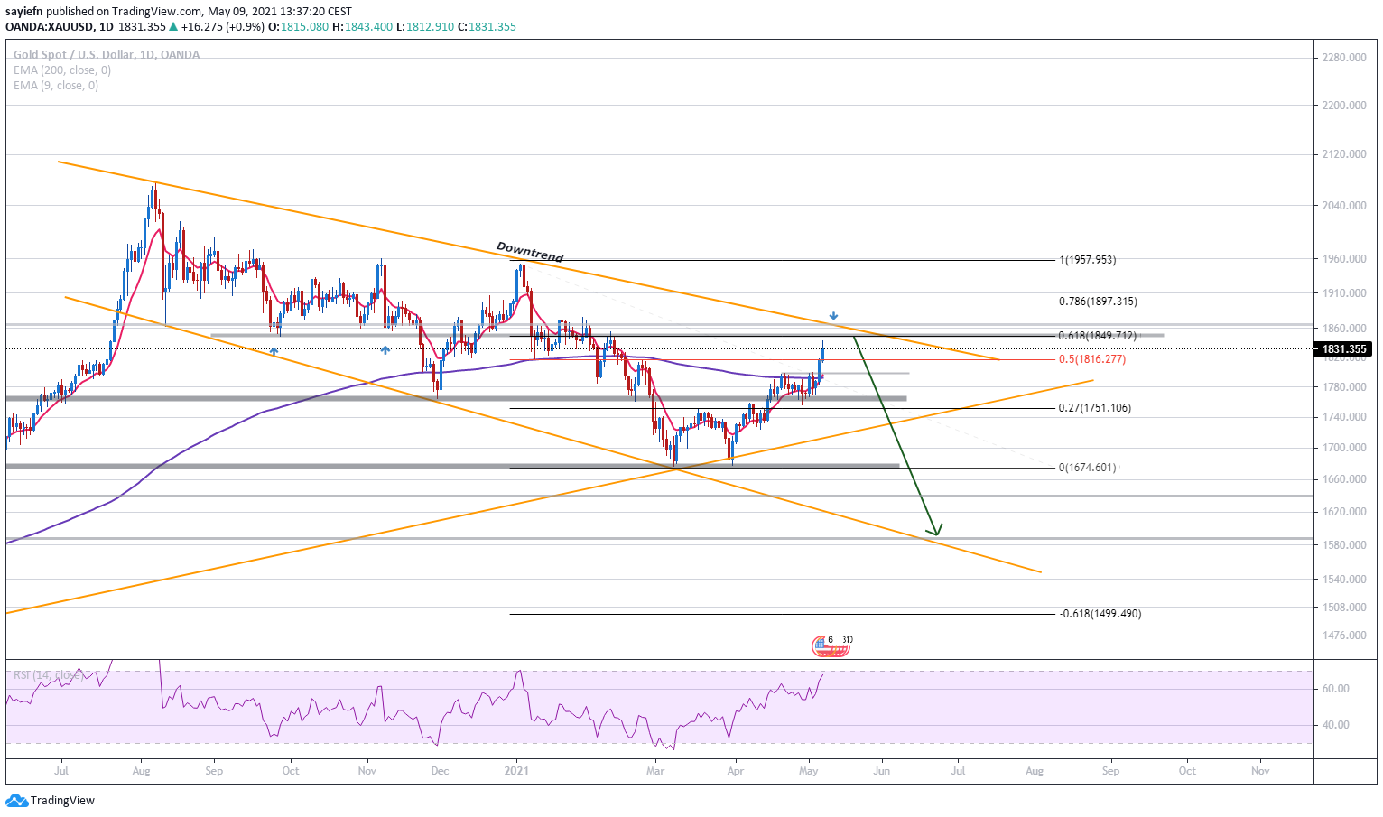This screenshot has width=1383, height=817.
Task: Click the blue up arrow below the November candles
Action: [x=385, y=349]
